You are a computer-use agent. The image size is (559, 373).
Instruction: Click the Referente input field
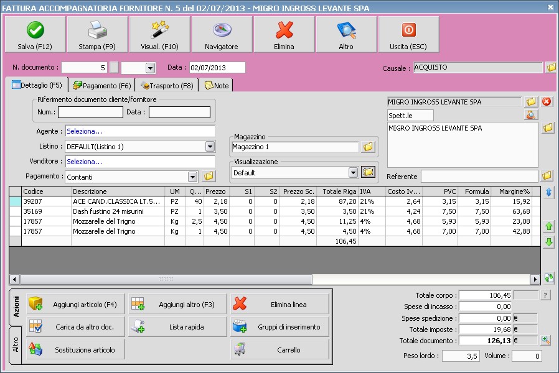point(479,176)
